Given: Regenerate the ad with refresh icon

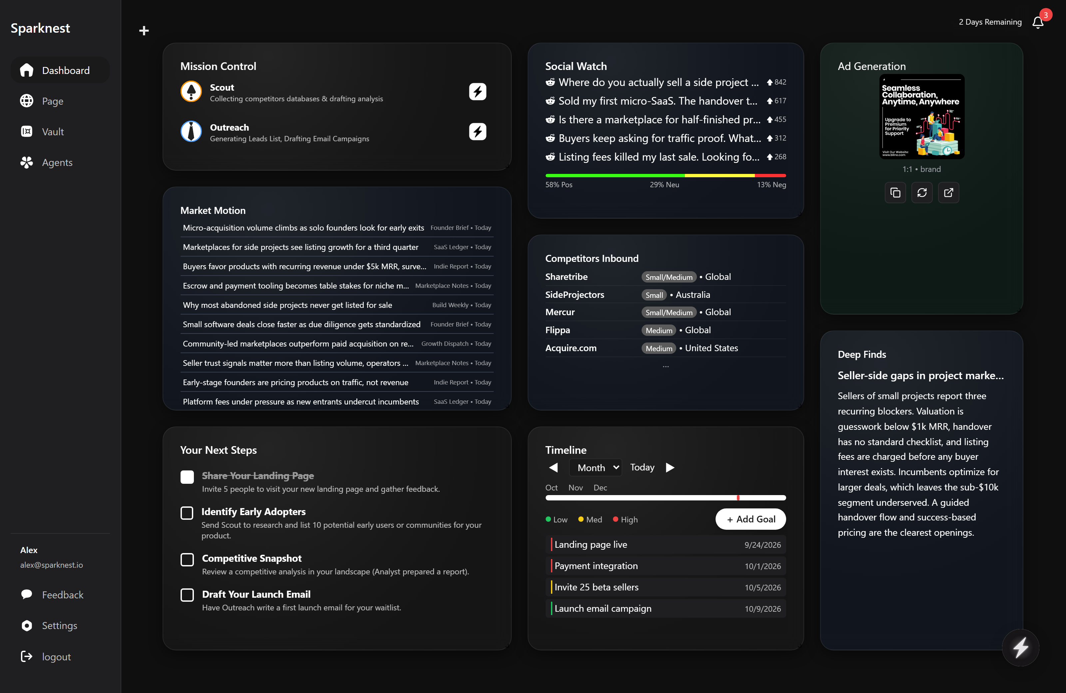Looking at the screenshot, I should (922, 193).
